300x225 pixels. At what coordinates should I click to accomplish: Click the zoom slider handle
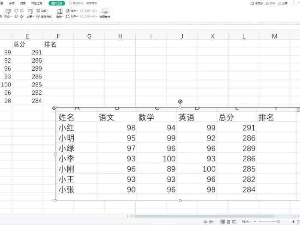pos(279,222)
